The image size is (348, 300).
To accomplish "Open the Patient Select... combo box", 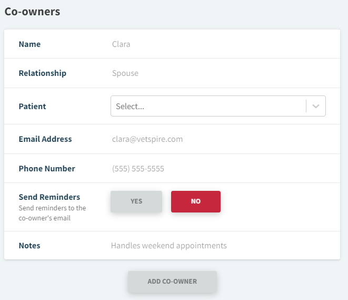I will point(208,106).
